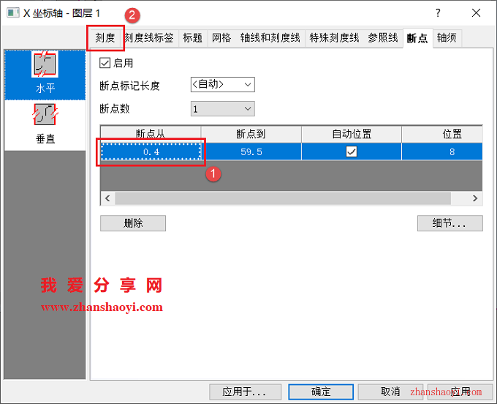Switch to the 刻度线标签 tab

tap(149, 38)
